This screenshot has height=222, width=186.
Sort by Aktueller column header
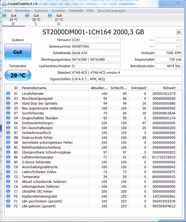click(99, 88)
